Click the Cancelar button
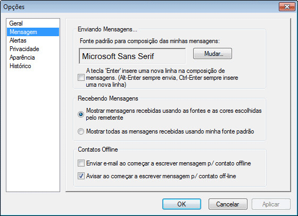 tap(228, 204)
